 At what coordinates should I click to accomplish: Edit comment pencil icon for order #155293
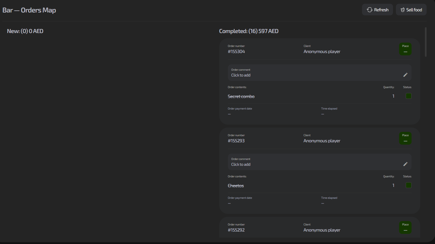[x=405, y=164]
